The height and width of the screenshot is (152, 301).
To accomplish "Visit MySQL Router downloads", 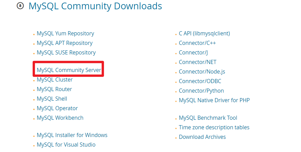I will click(x=54, y=89).
